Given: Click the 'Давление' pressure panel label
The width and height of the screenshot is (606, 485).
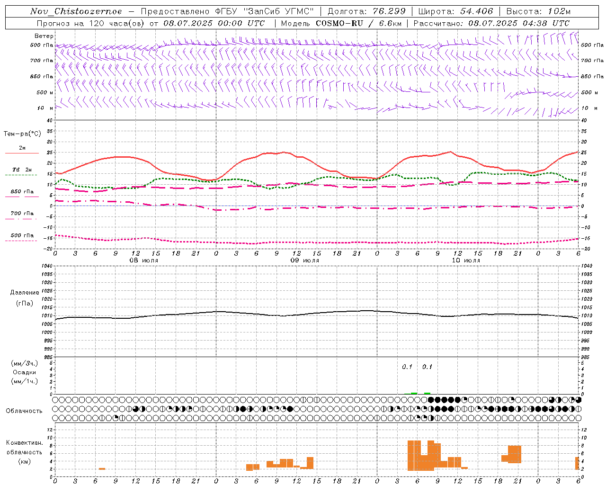Looking at the screenshot, I should click(25, 293).
